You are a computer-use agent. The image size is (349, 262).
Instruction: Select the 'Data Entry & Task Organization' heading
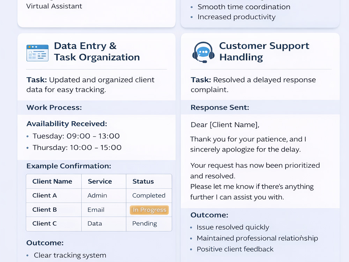97,51
